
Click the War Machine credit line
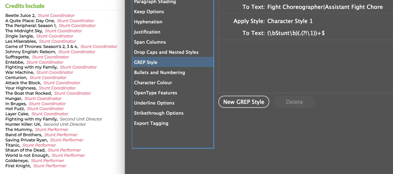click(39, 73)
